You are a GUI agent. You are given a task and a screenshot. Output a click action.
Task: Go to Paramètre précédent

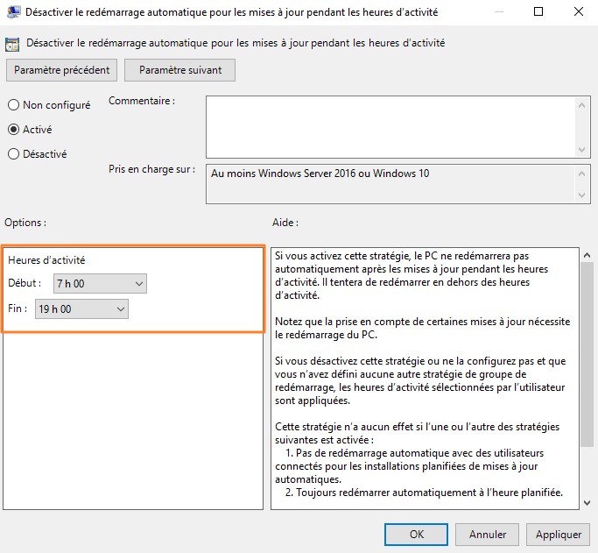tap(61, 70)
